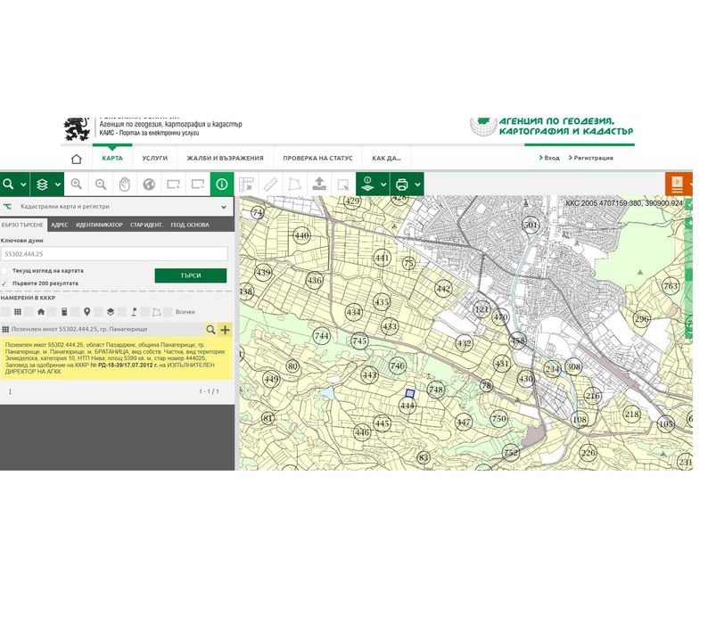The height and width of the screenshot is (624, 716).
Task: Switch to the АДРЕС search tab
Action: pyautogui.click(x=60, y=225)
